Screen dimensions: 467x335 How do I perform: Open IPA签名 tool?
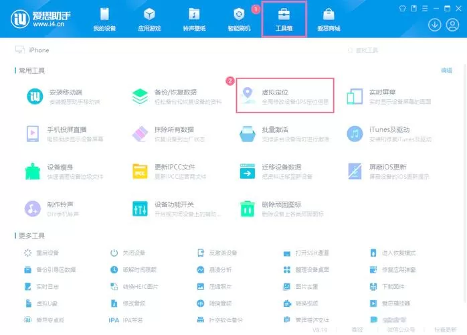(126, 320)
